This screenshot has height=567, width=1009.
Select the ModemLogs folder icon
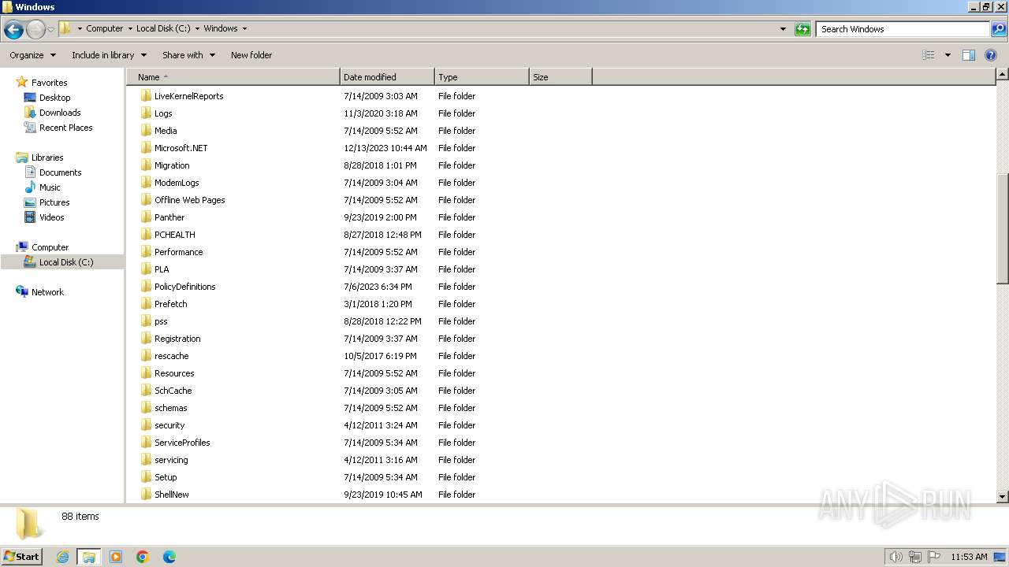pos(146,183)
